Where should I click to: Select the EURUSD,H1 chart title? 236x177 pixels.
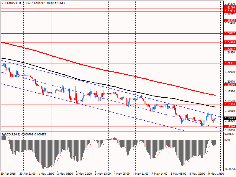pos(13,3)
